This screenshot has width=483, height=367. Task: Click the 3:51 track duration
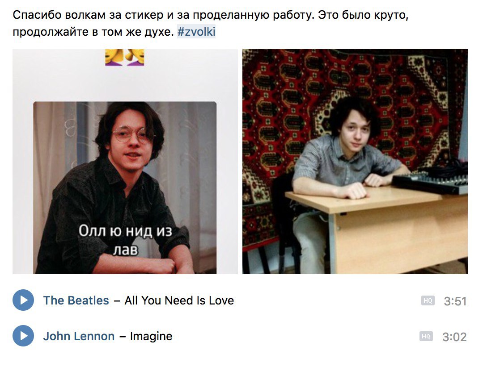[x=455, y=301]
